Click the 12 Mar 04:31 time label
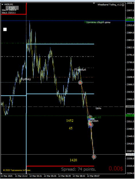Screen dimensions: 135x179 click(x=36, y=176)
